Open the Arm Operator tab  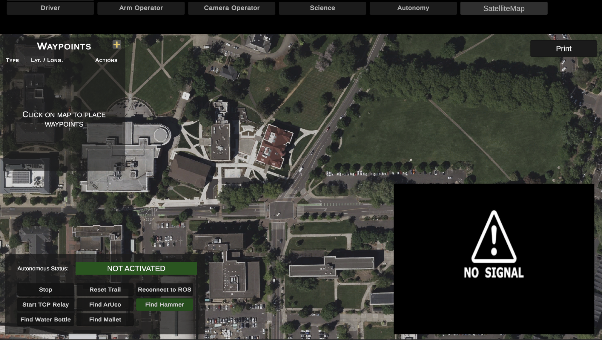[x=141, y=8]
